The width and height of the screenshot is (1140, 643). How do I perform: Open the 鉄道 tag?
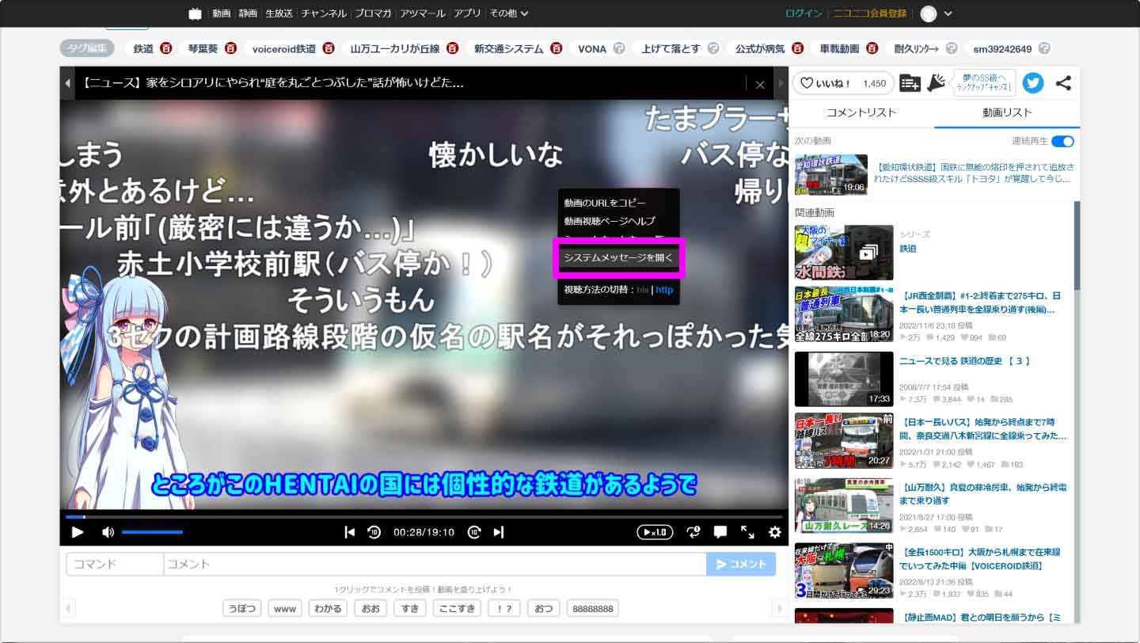coord(143,48)
